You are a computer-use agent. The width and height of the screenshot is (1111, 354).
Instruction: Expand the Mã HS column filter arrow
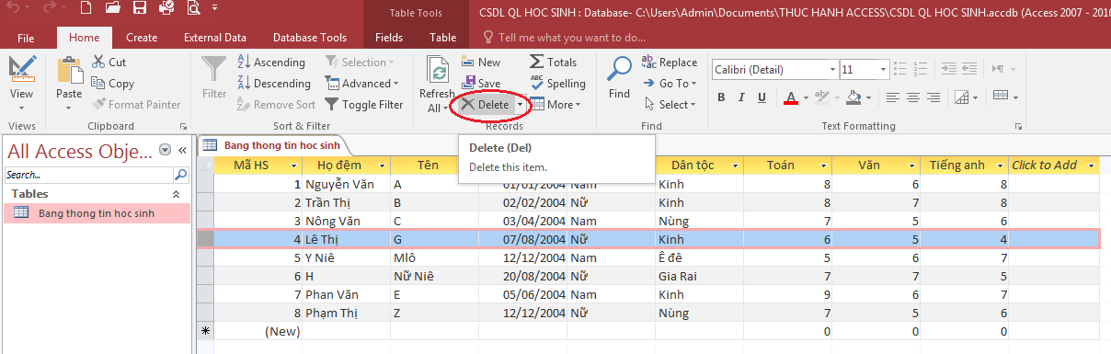coord(294,166)
